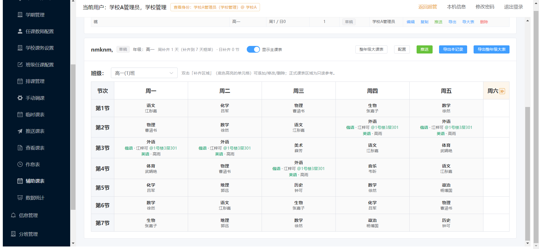Click 周四 第4节 音乐 韦昕 cell

(x=372, y=169)
